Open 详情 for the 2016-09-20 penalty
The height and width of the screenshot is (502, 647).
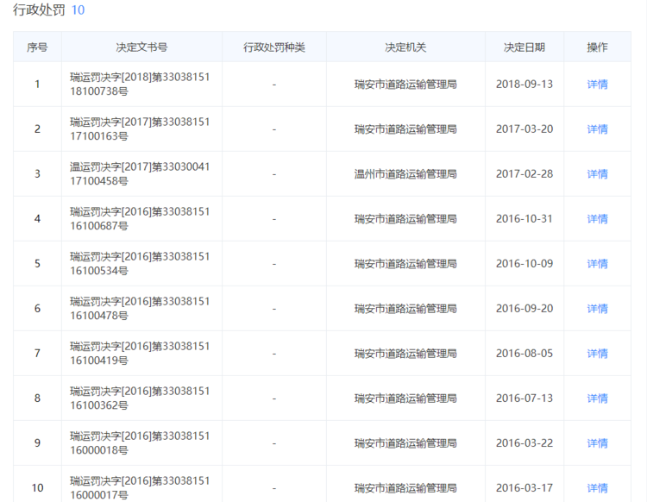tap(597, 309)
